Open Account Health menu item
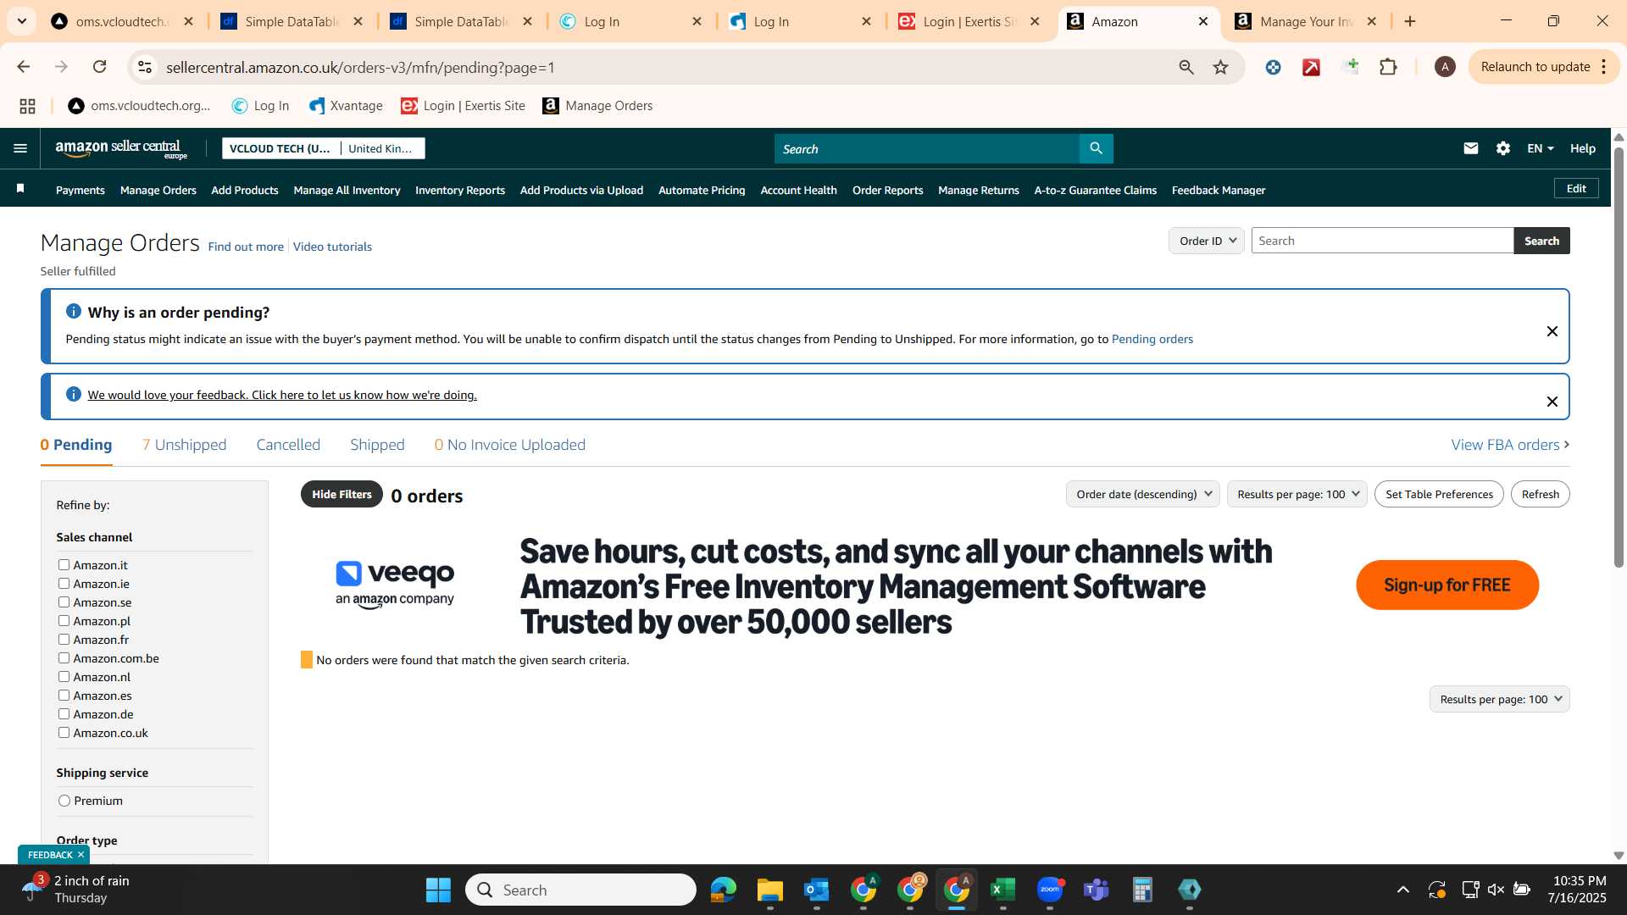Image resolution: width=1627 pixels, height=915 pixels. (x=798, y=190)
